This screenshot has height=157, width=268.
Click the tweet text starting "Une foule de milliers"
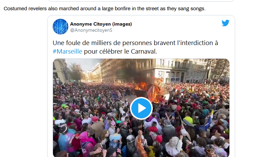click(135, 47)
